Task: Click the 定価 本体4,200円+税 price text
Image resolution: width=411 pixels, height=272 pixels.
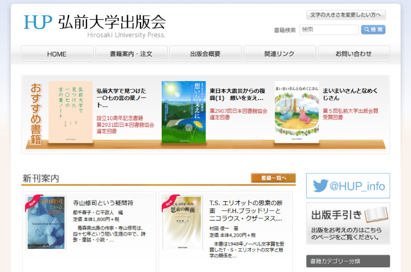Action: 233,235
